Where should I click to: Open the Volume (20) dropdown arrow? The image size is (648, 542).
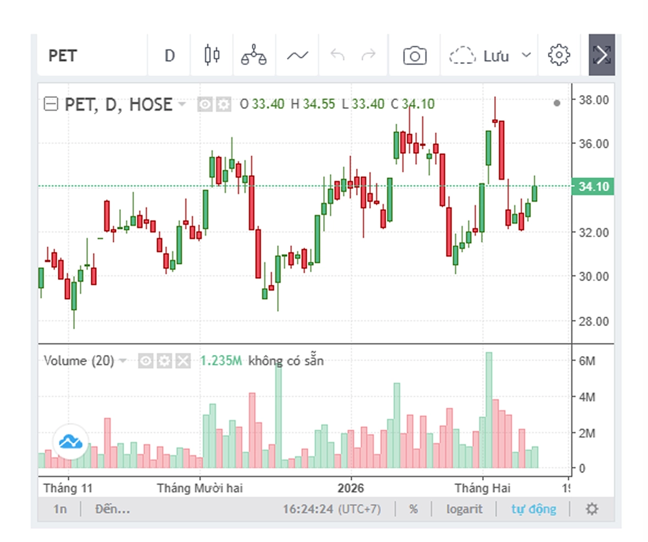[123, 361]
